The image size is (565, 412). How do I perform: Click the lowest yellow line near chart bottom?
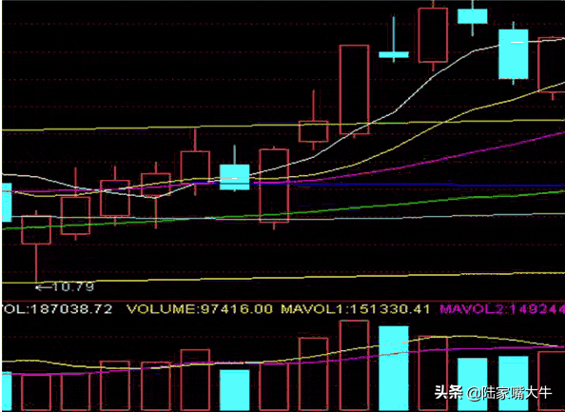[x=283, y=278]
